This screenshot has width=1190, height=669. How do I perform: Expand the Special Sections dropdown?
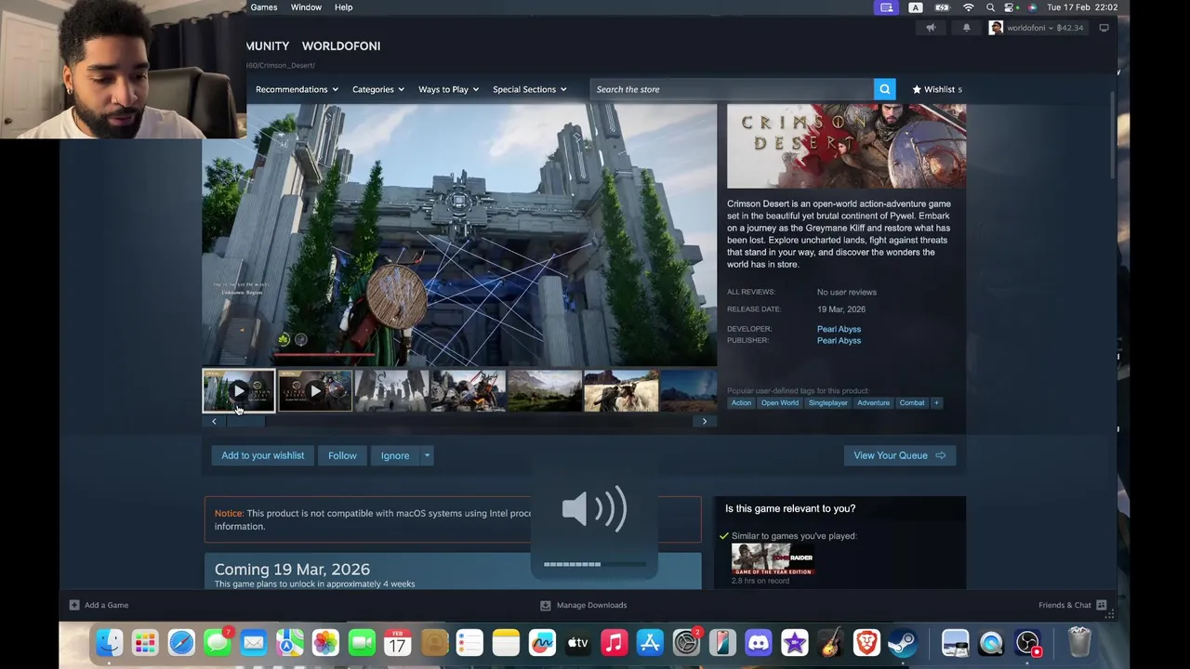[x=530, y=89]
